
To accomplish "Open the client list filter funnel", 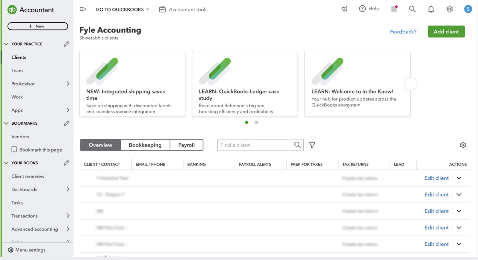I will tap(312, 145).
